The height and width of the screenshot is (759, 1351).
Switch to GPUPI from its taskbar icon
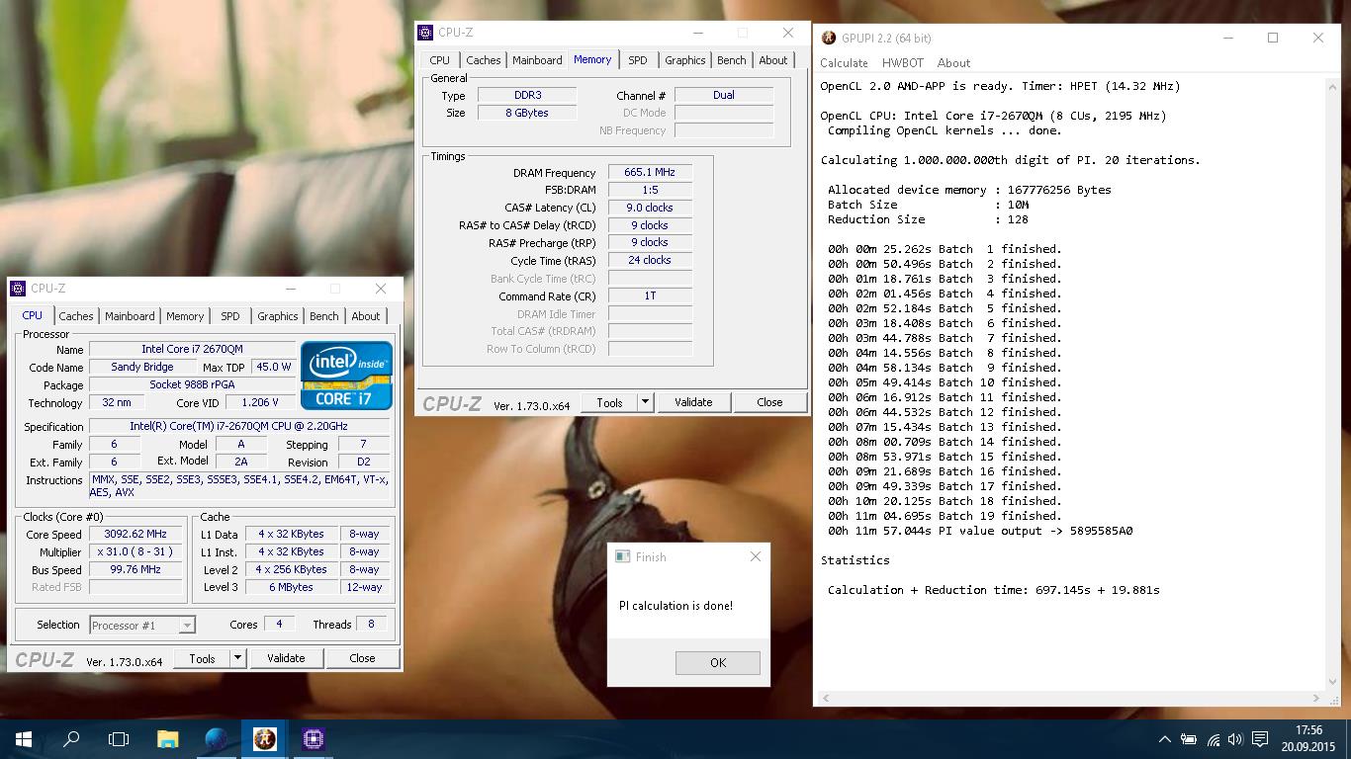(x=265, y=738)
